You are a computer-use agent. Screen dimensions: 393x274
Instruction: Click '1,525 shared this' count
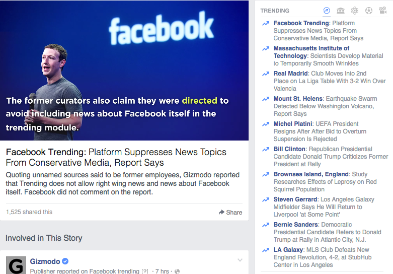point(29,212)
